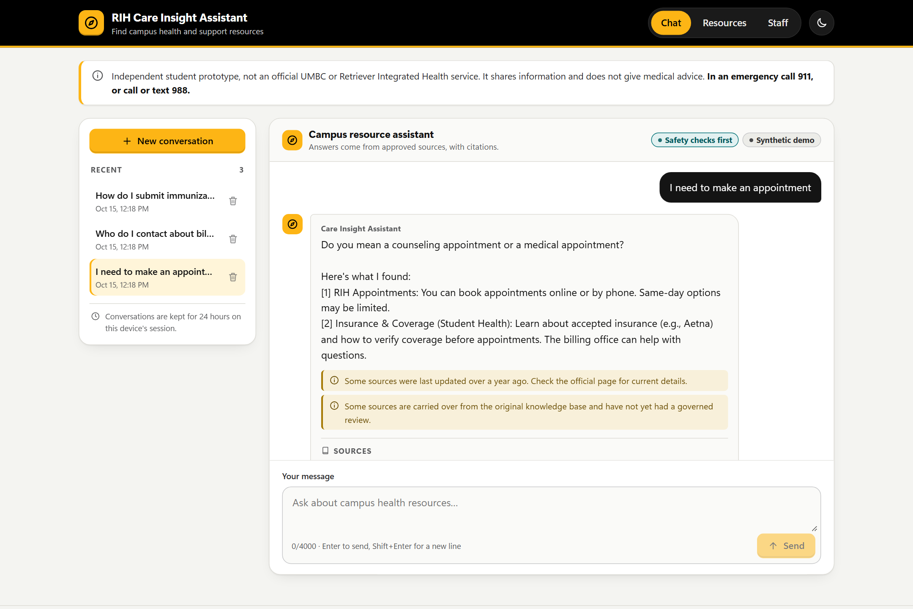Click the RECENT heading in the sidebar
The width and height of the screenshot is (913, 609).
coord(106,170)
